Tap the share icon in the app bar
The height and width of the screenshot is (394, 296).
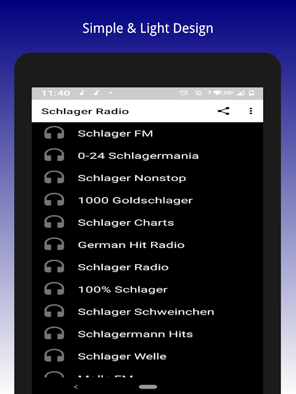pyautogui.click(x=223, y=111)
